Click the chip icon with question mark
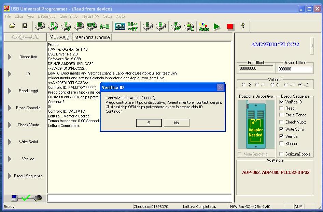 (66, 26)
